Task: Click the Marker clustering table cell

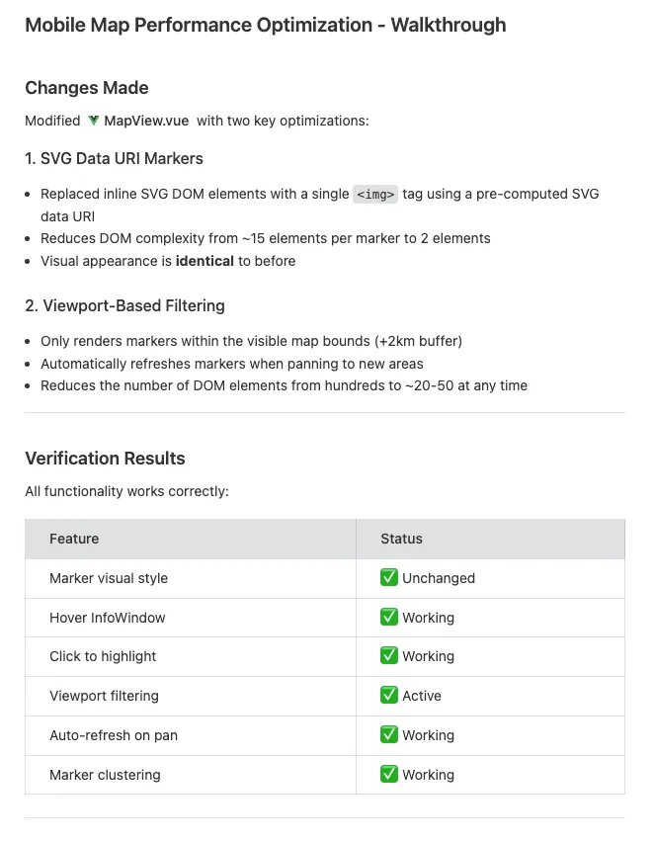Action: pos(105,775)
